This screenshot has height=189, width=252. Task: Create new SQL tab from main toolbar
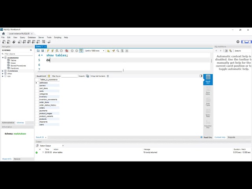[4, 42]
